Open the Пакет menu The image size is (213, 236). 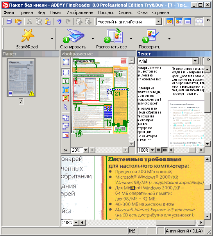pos(55,12)
